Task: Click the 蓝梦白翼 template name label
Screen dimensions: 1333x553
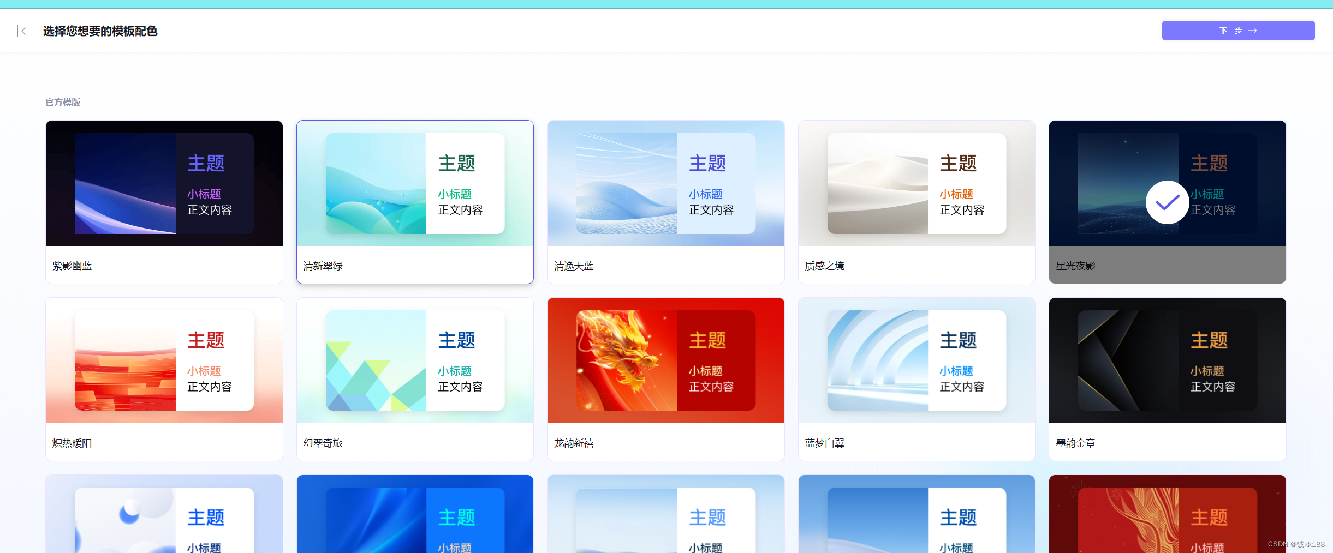Action: (x=825, y=443)
